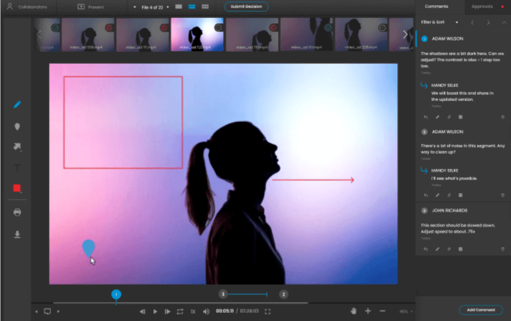Choose the arrow annotation tool
The image size is (511, 321).
coord(17,147)
